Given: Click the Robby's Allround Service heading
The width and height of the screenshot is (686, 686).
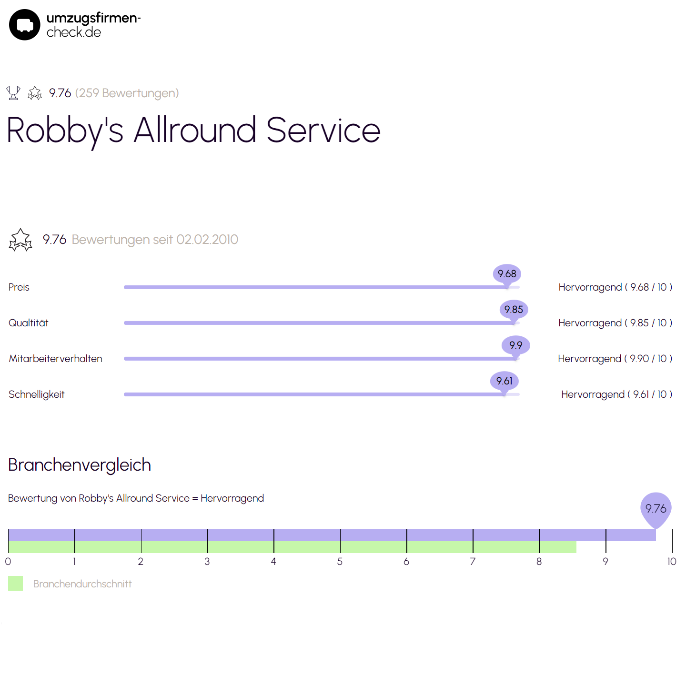Looking at the screenshot, I should [193, 131].
